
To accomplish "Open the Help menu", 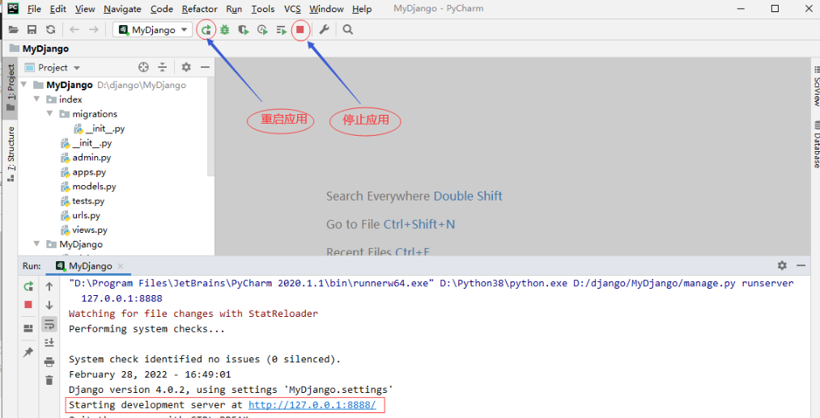I will (x=362, y=9).
